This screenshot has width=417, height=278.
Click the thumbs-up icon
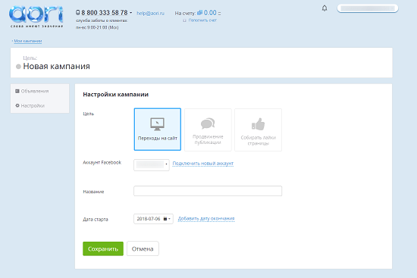tap(258, 124)
